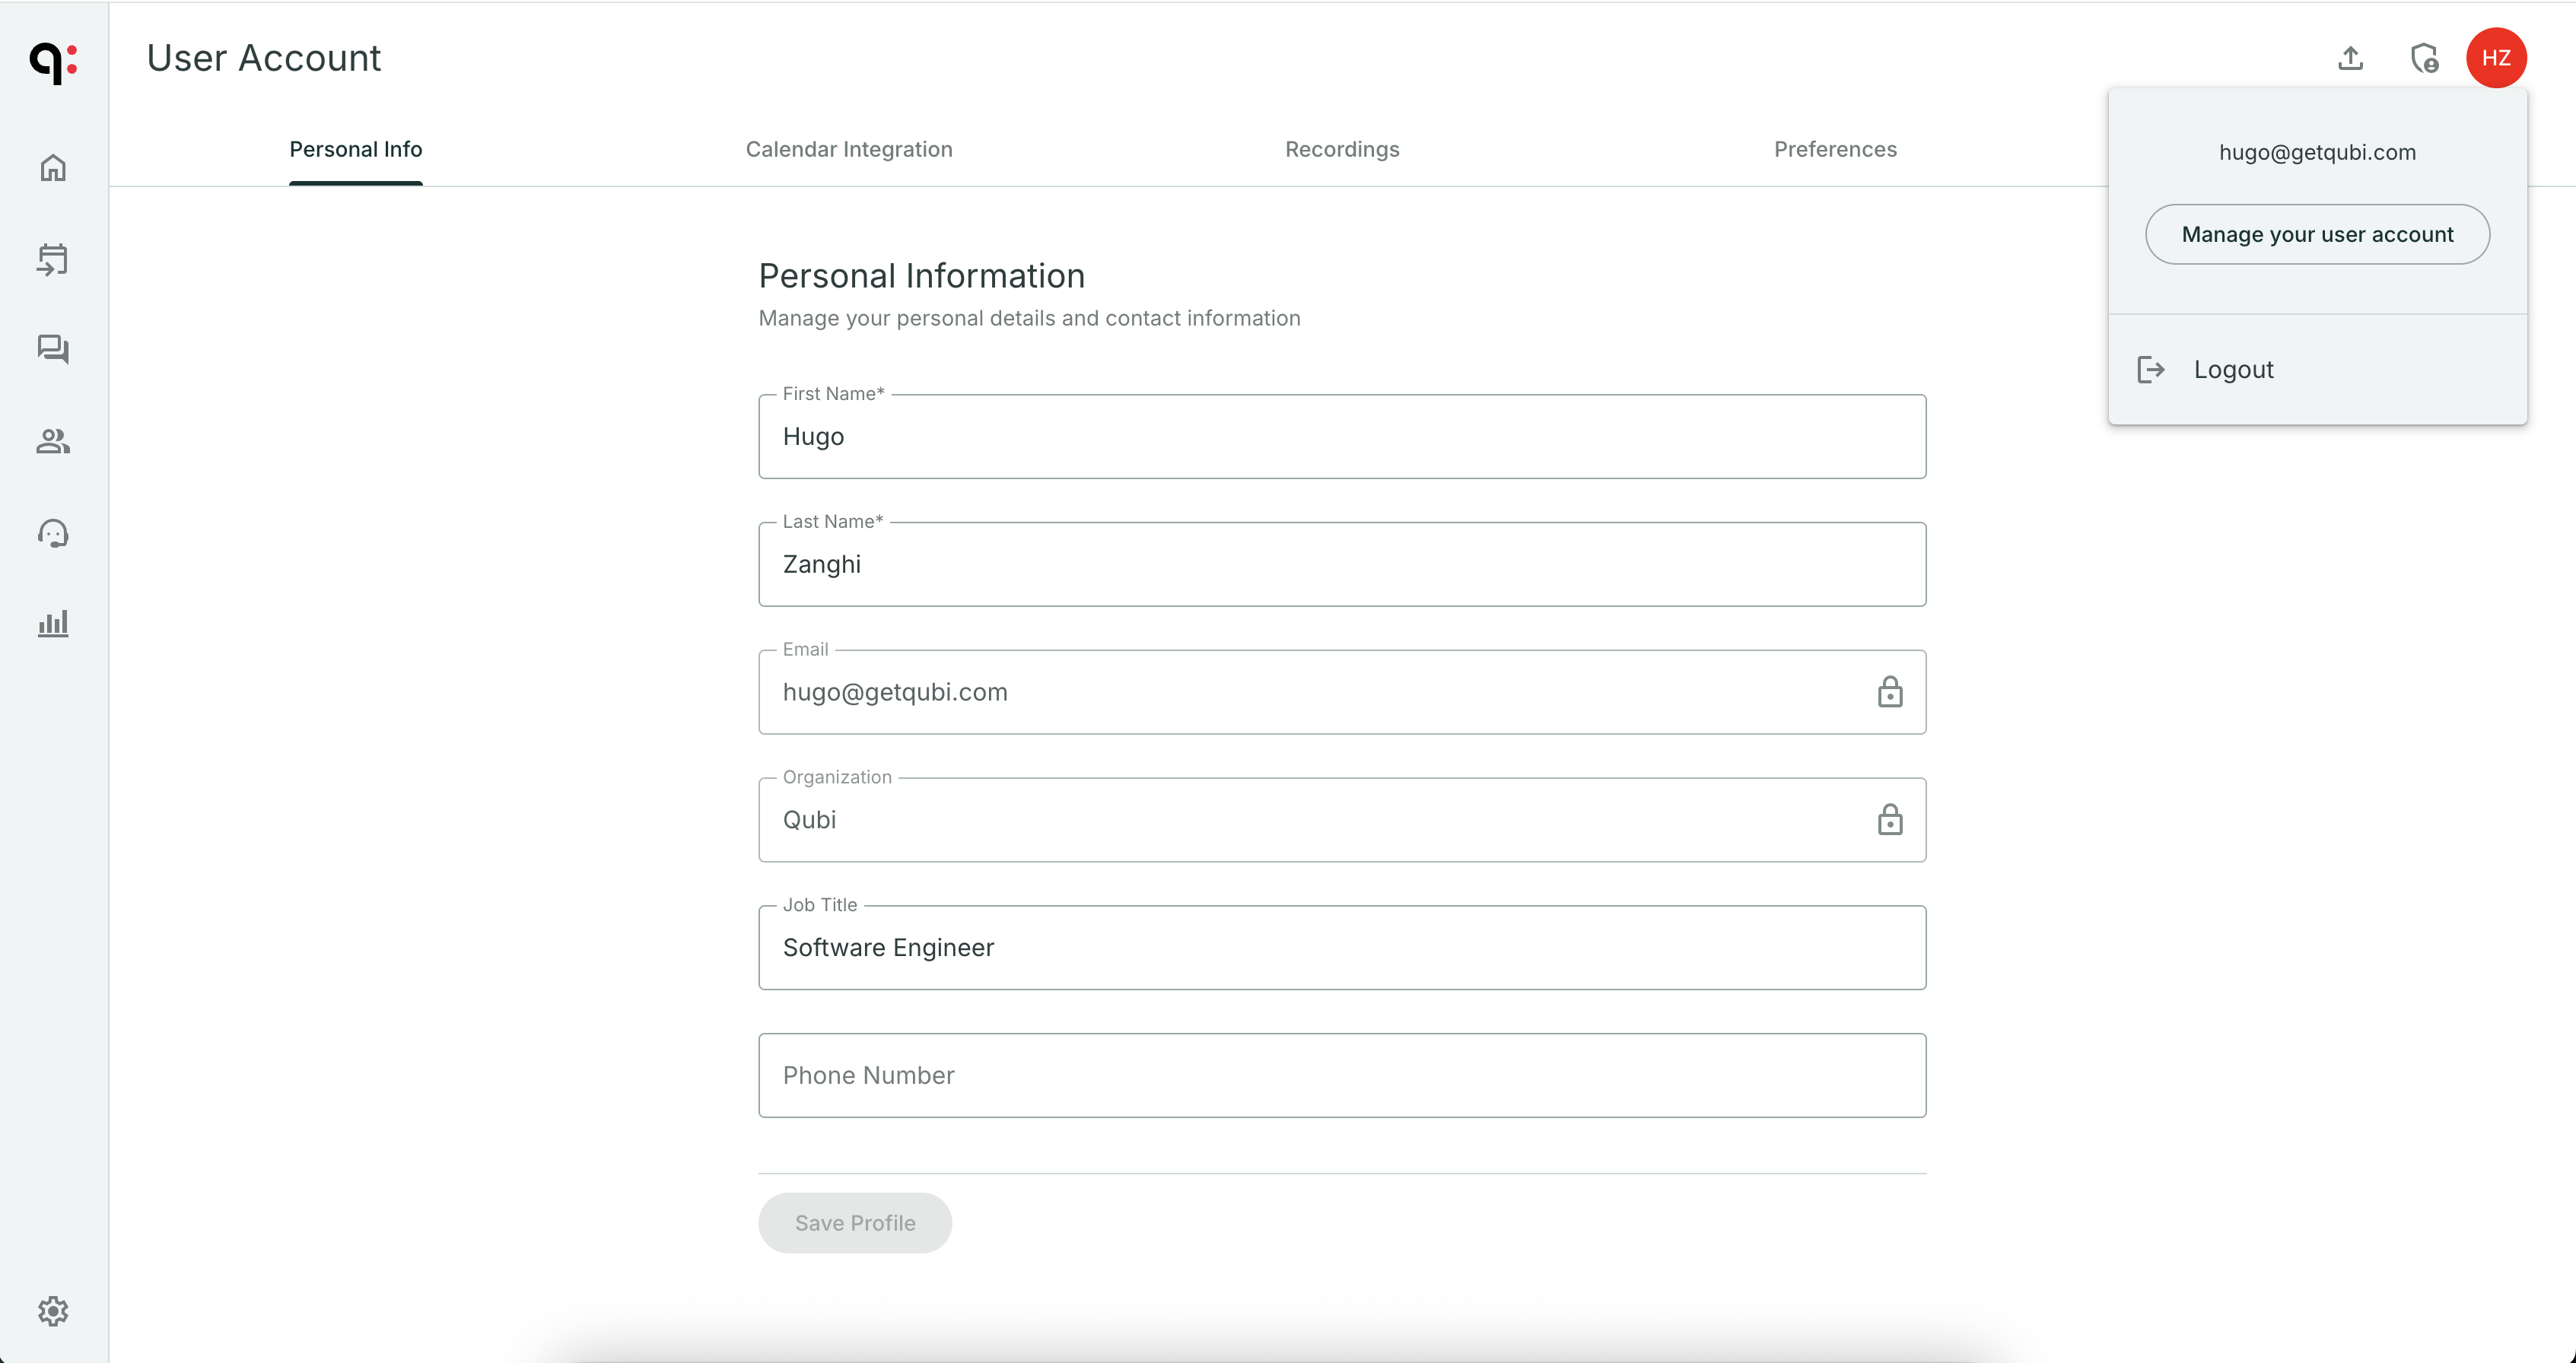
Task: Open the bar chart analytics icon
Action: pos(53,623)
